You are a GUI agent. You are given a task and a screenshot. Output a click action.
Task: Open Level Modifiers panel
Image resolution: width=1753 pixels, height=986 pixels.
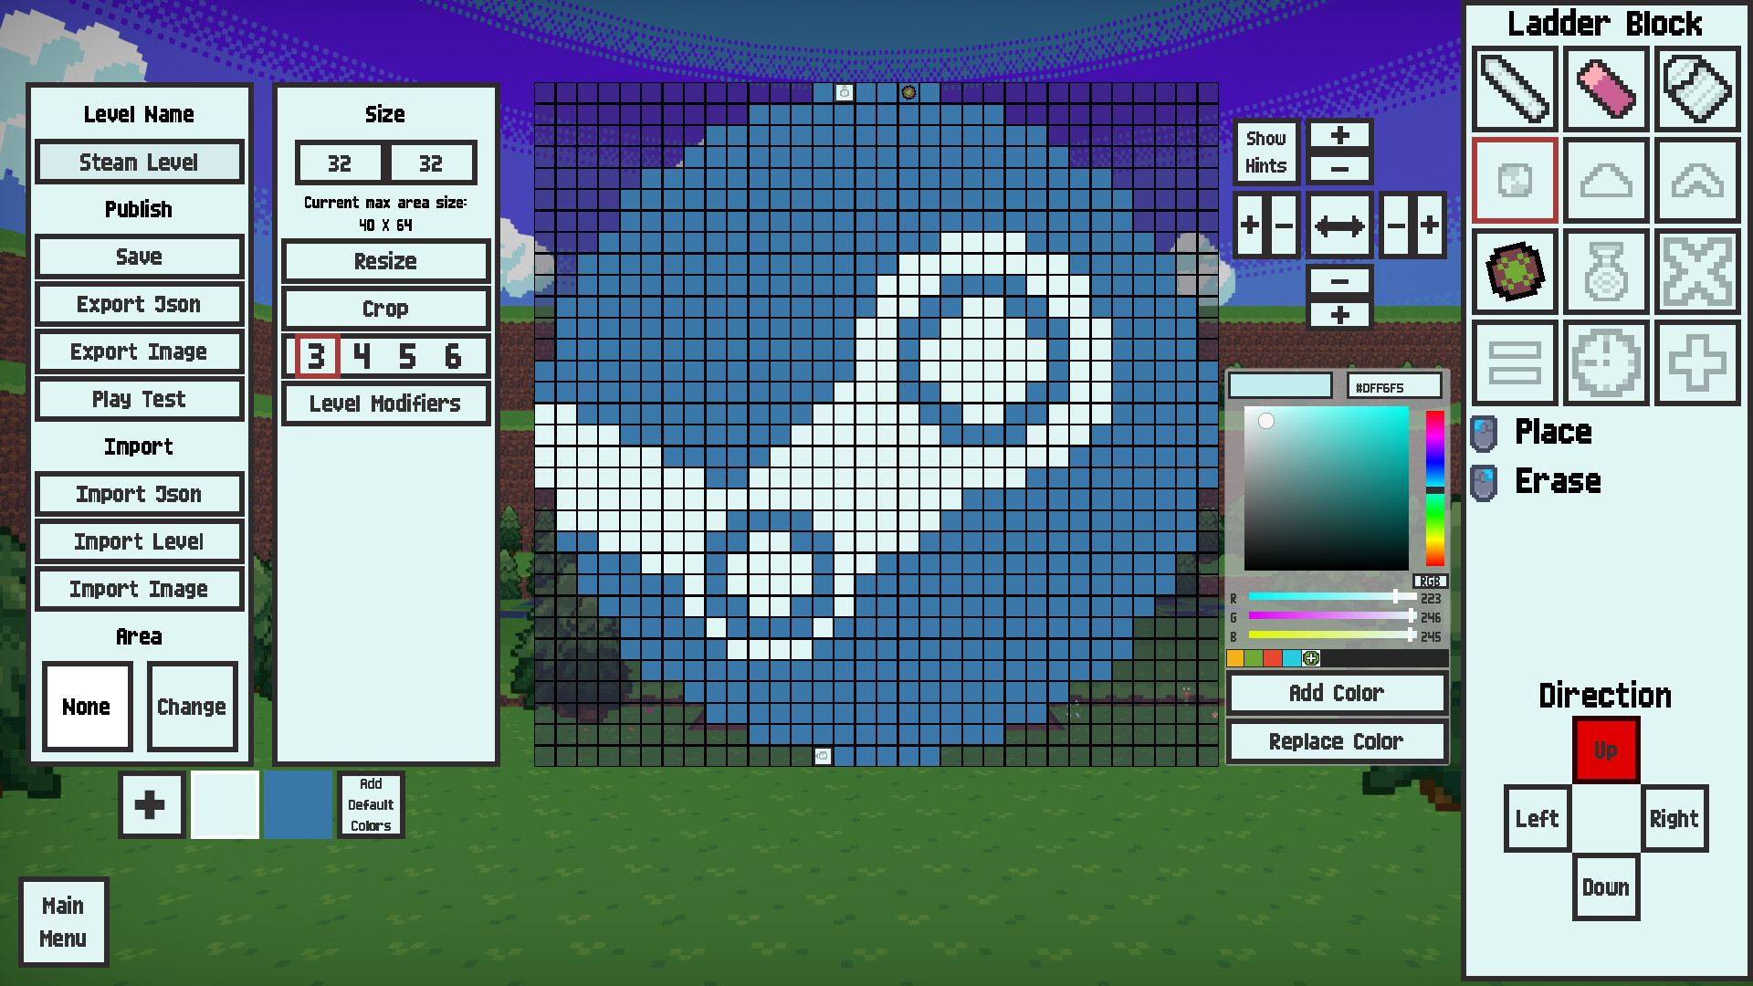[385, 404]
